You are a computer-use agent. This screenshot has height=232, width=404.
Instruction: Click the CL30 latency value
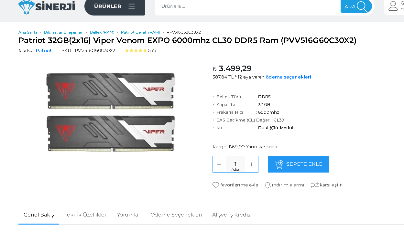point(279,120)
